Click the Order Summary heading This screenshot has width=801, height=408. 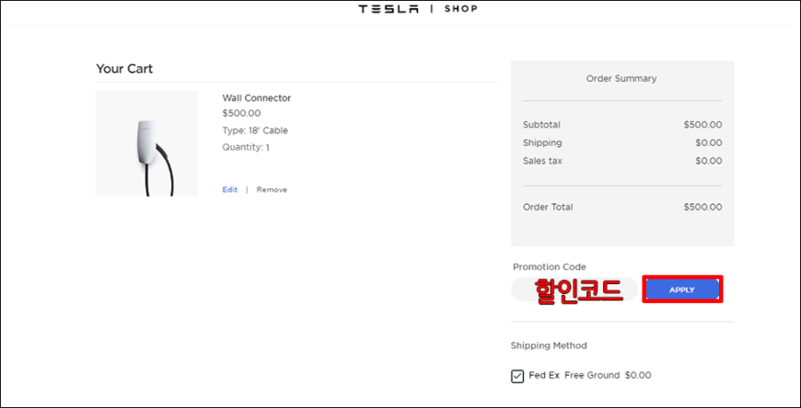621,78
